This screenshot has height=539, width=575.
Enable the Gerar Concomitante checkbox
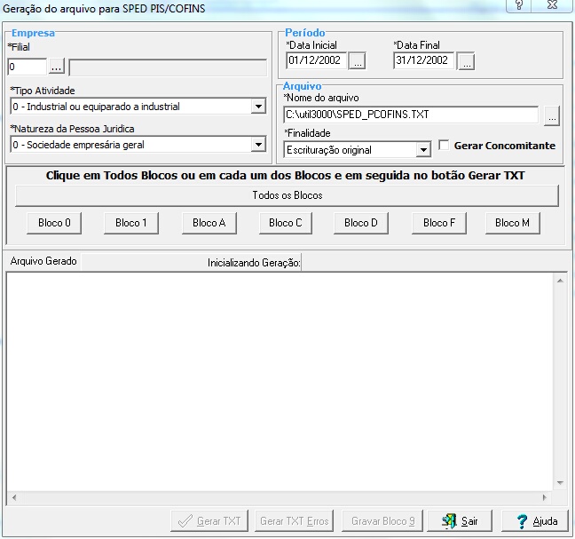pos(444,145)
